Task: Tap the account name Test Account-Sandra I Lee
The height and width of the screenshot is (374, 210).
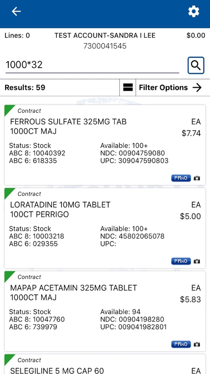Action: [x=105, y=35]
